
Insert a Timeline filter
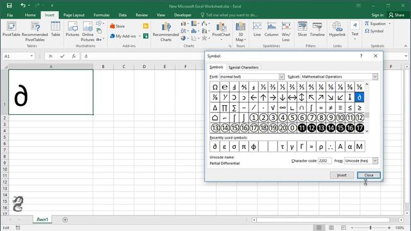pos(317,30)
